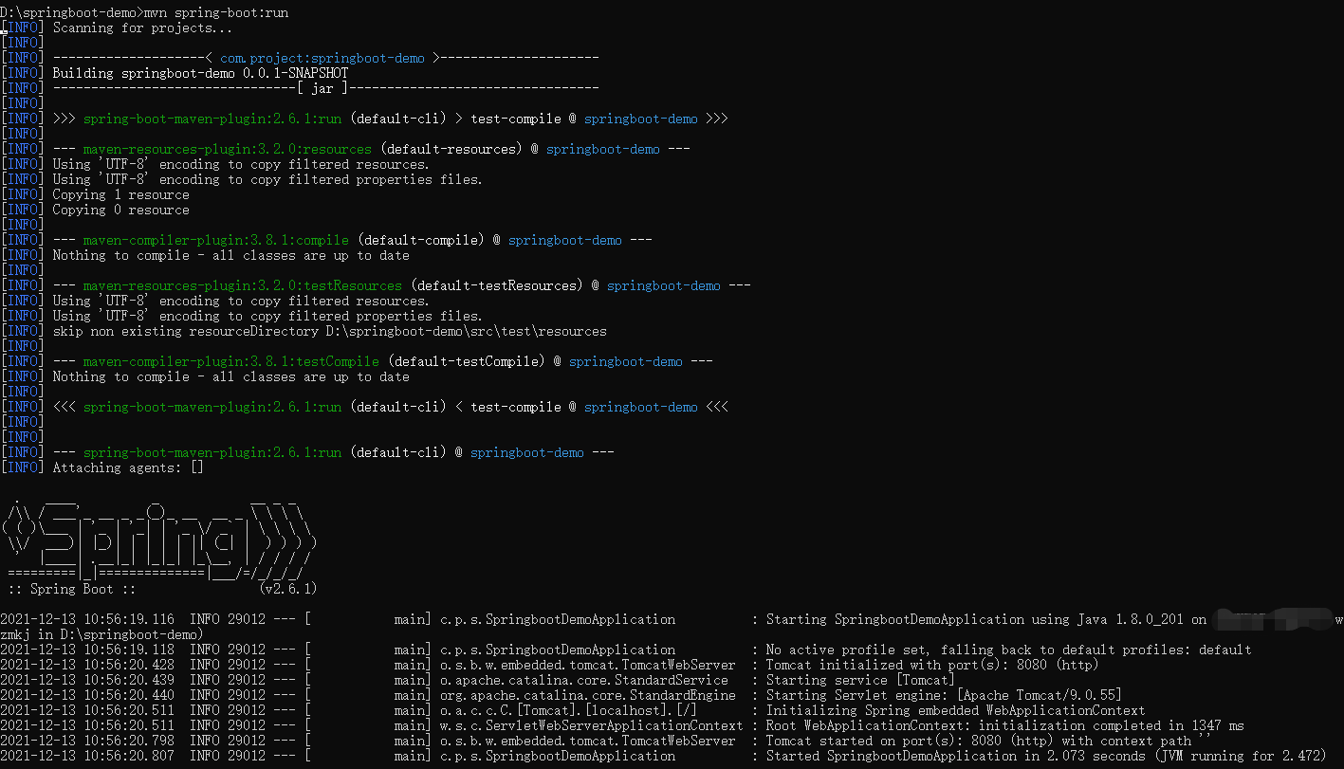Select 'maven-compiler-plugin:3.8.1:testCompile' text
This screenshot has width=1344, height=769.
tap(231, 361)
